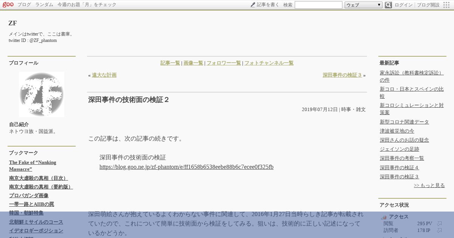Click the アクセス status icon

[384, 217]
